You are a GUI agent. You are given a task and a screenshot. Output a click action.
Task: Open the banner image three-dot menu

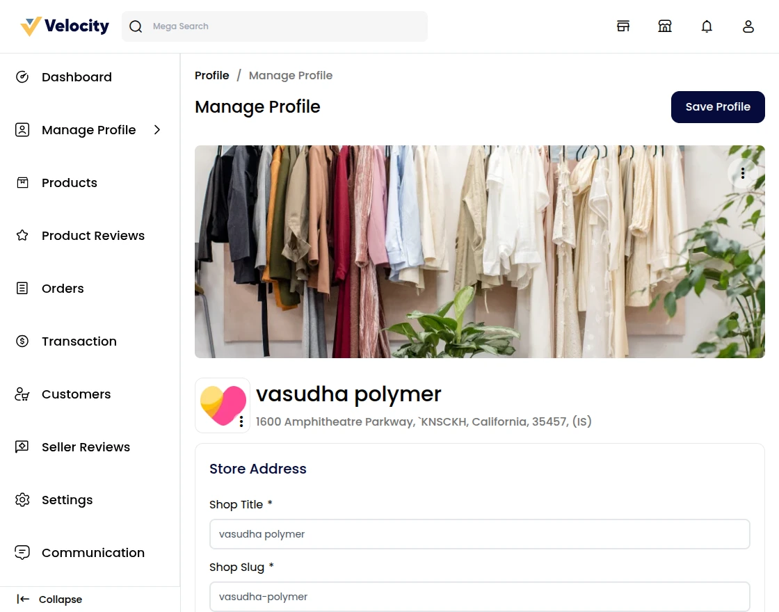click(743, 172)
